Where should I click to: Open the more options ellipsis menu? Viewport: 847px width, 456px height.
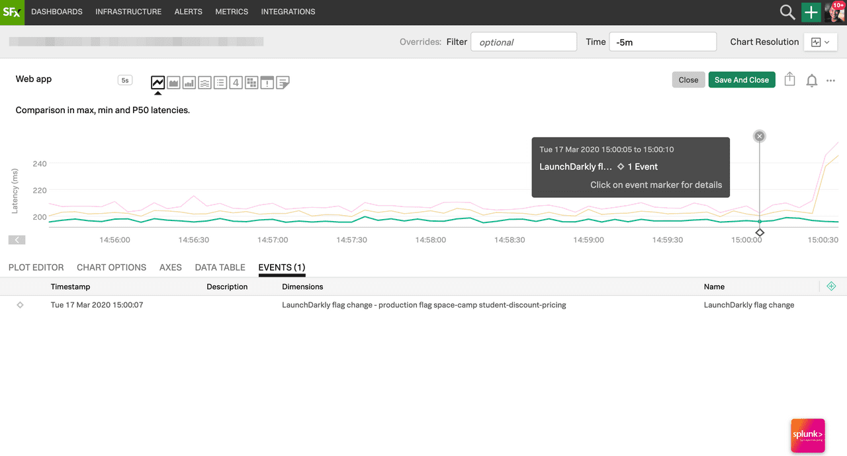pos(830,80)
